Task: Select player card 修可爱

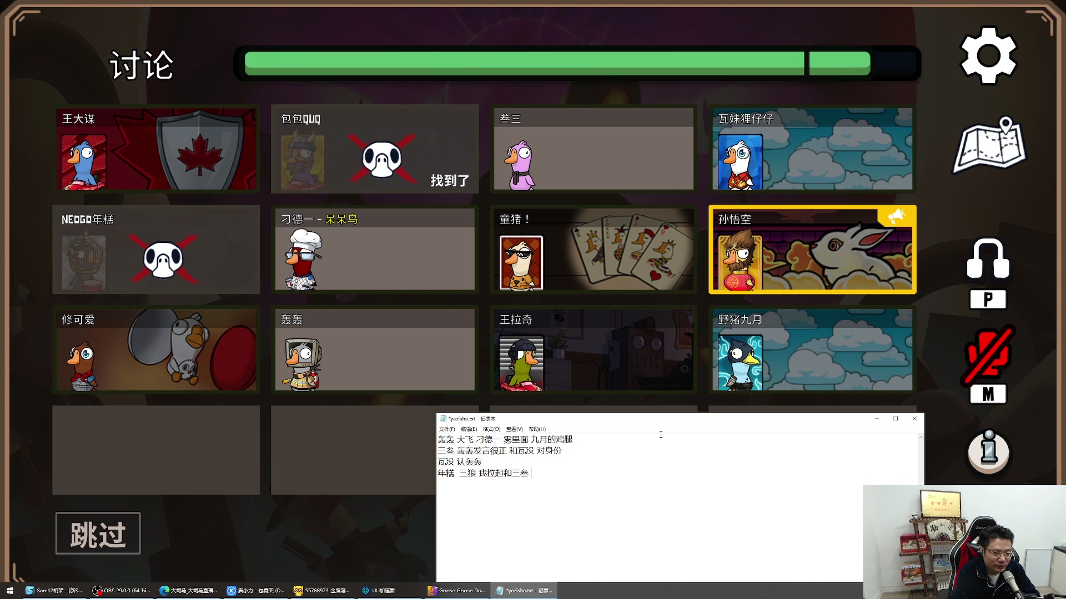Action: click(x=156, y=349)
